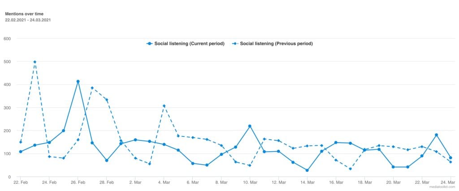Click the 10. Mar x-axis label
This screenshot has height=191, width=459.
click(x=250, y=183)
